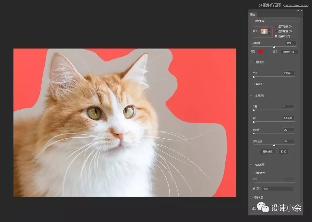Enable the 显示边缘 (J) checkbox

pos(276,27)
